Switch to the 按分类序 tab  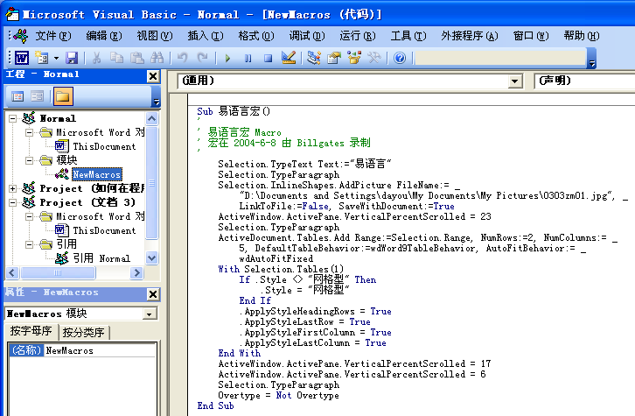pos(83,333)
